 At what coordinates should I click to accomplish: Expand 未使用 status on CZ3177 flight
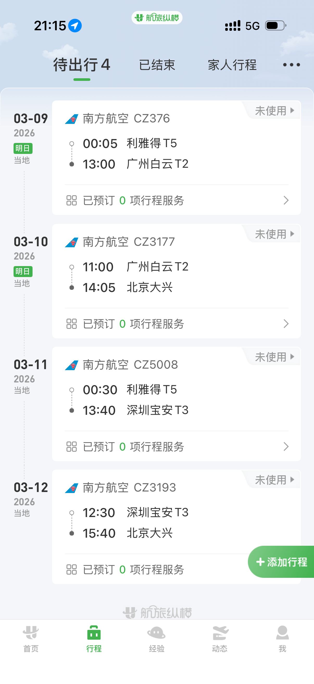pyautogui.click(x=274, y=234)
